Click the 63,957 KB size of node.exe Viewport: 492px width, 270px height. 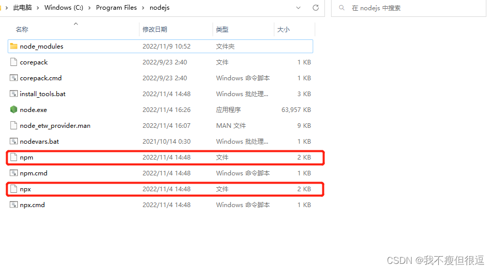(x=296, y=109)
